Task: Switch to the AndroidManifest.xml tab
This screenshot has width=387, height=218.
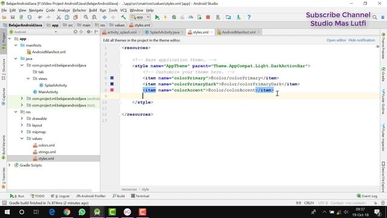Action: [x=238, y=32]
